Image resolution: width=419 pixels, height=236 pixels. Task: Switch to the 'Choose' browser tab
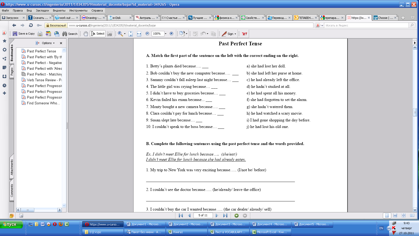coord(385,18)
